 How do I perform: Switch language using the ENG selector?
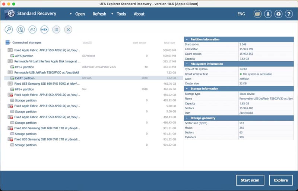click(x=241, y=14)
